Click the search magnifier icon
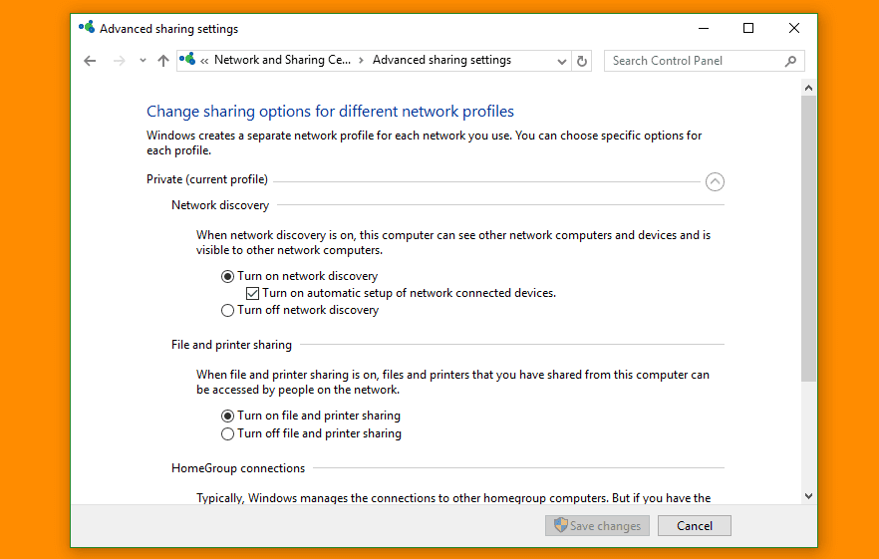 pyautogui.click(x=791, y=61)
